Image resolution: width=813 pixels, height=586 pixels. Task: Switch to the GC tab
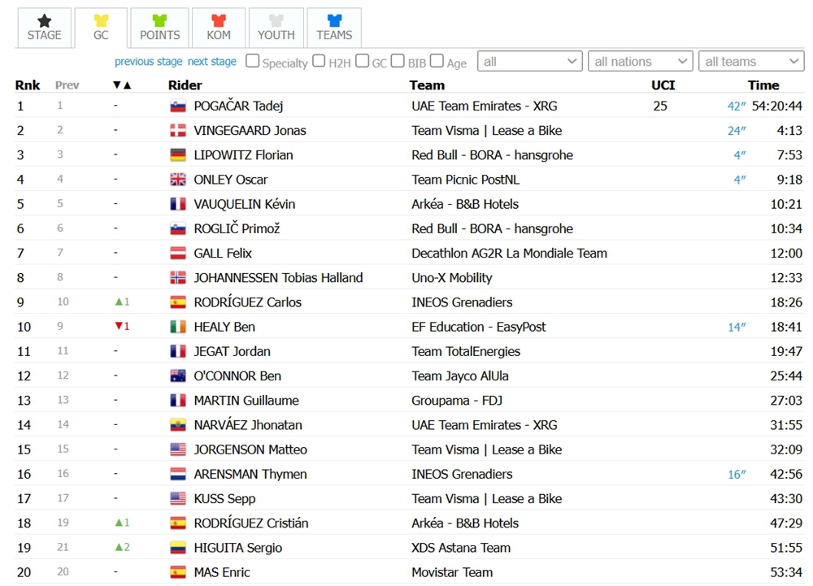point(101,28)
